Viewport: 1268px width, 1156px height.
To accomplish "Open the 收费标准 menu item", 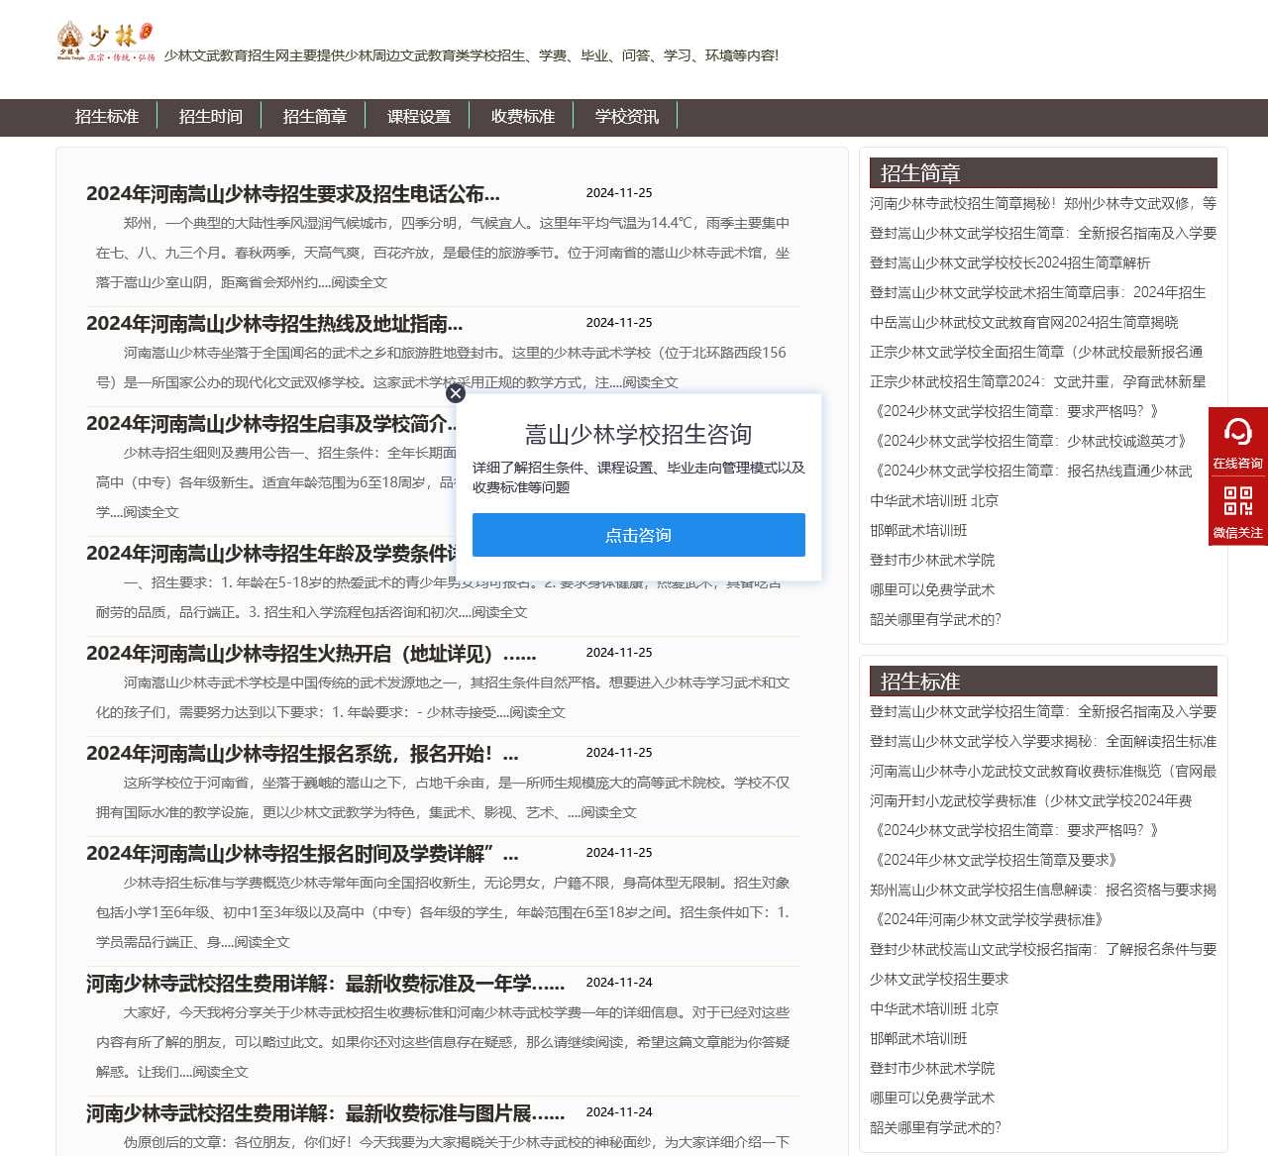I will 523,116.
